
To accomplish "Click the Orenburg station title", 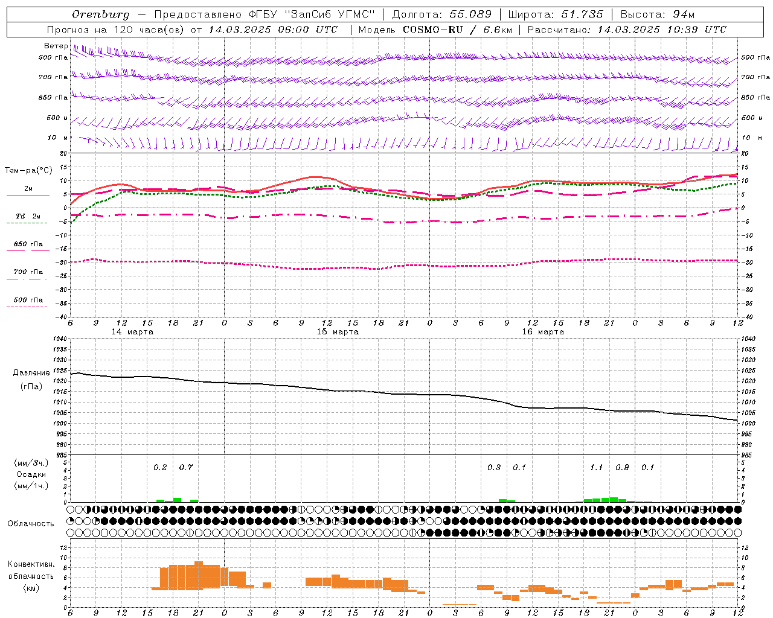I will [x=100, y=14].
